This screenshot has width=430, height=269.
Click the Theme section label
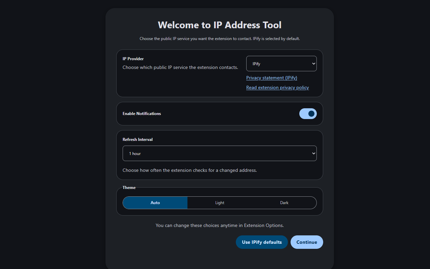pos(129,188)
